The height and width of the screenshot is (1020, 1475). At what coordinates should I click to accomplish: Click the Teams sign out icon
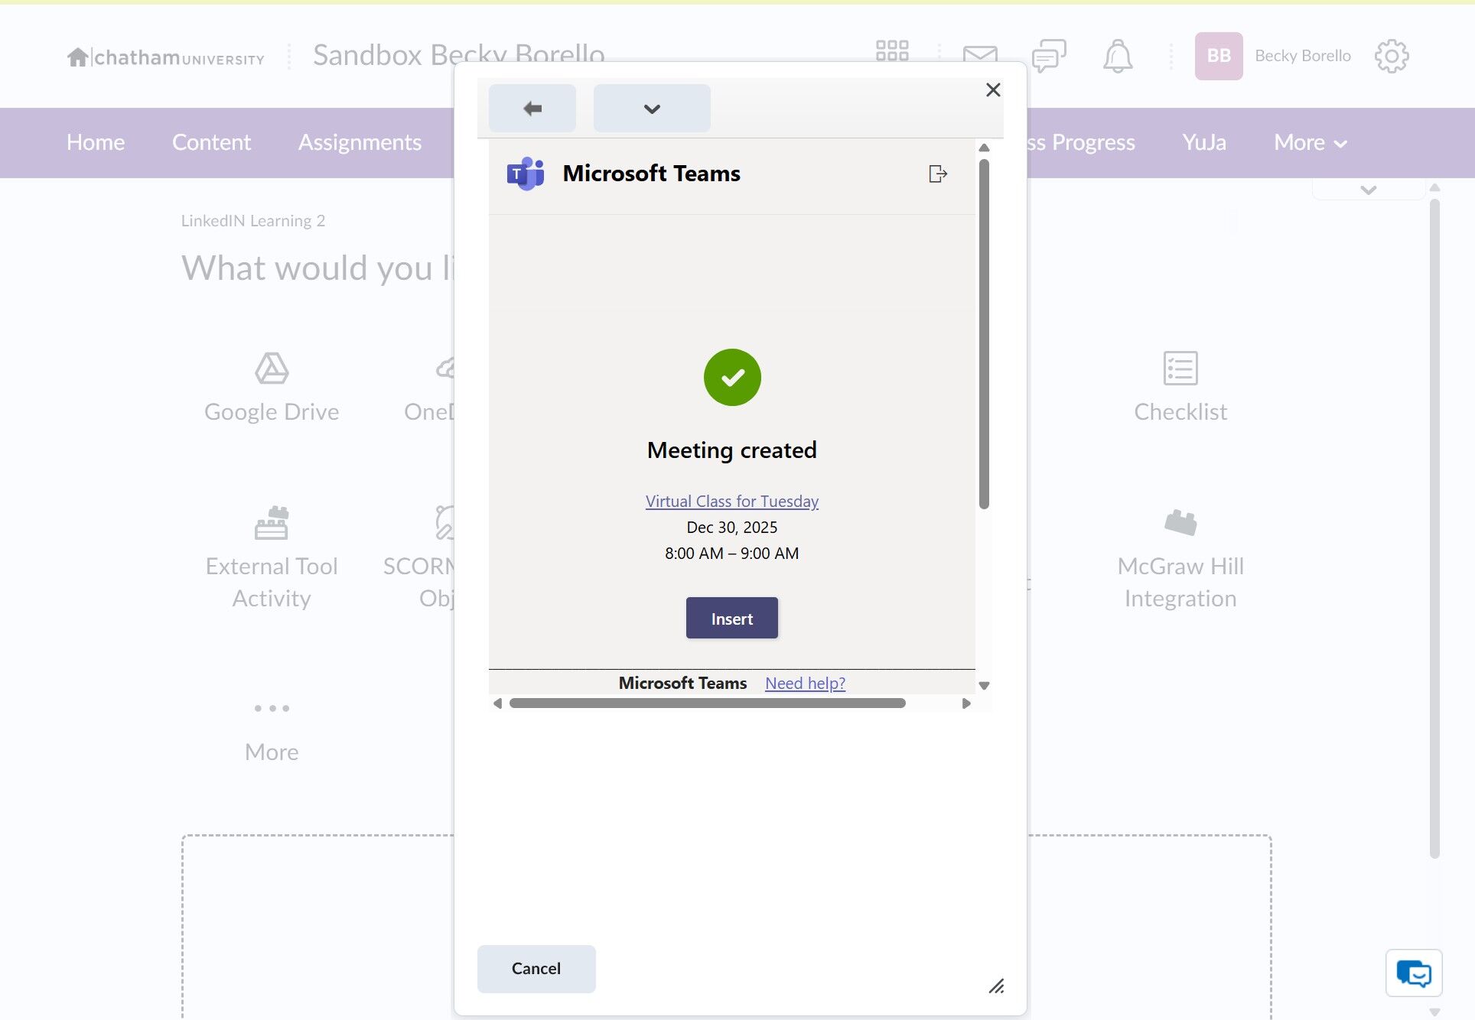[x=938, y=174]
